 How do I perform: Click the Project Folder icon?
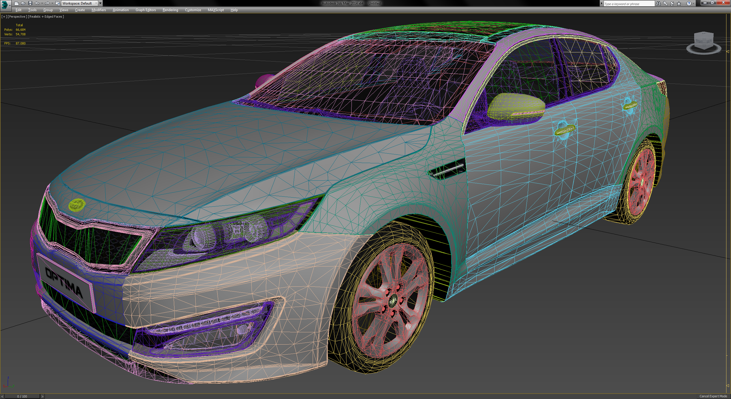pyautogui.click(x=57, y=3)
